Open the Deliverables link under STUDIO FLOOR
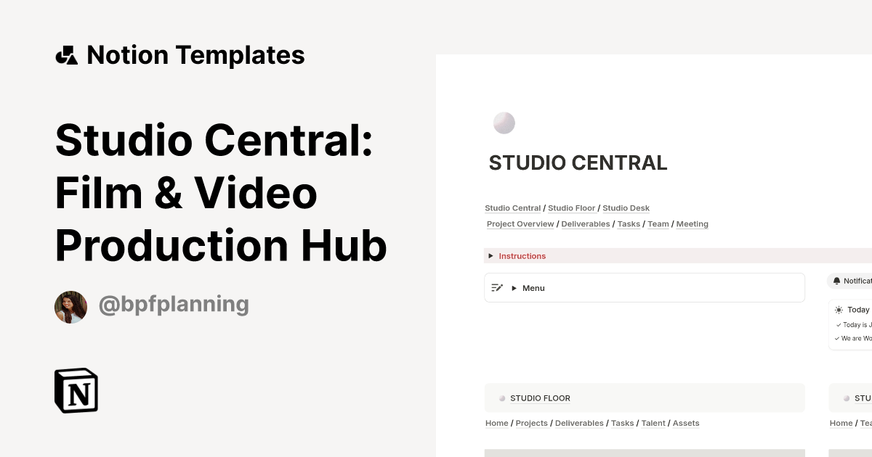 tap(579, 423)
